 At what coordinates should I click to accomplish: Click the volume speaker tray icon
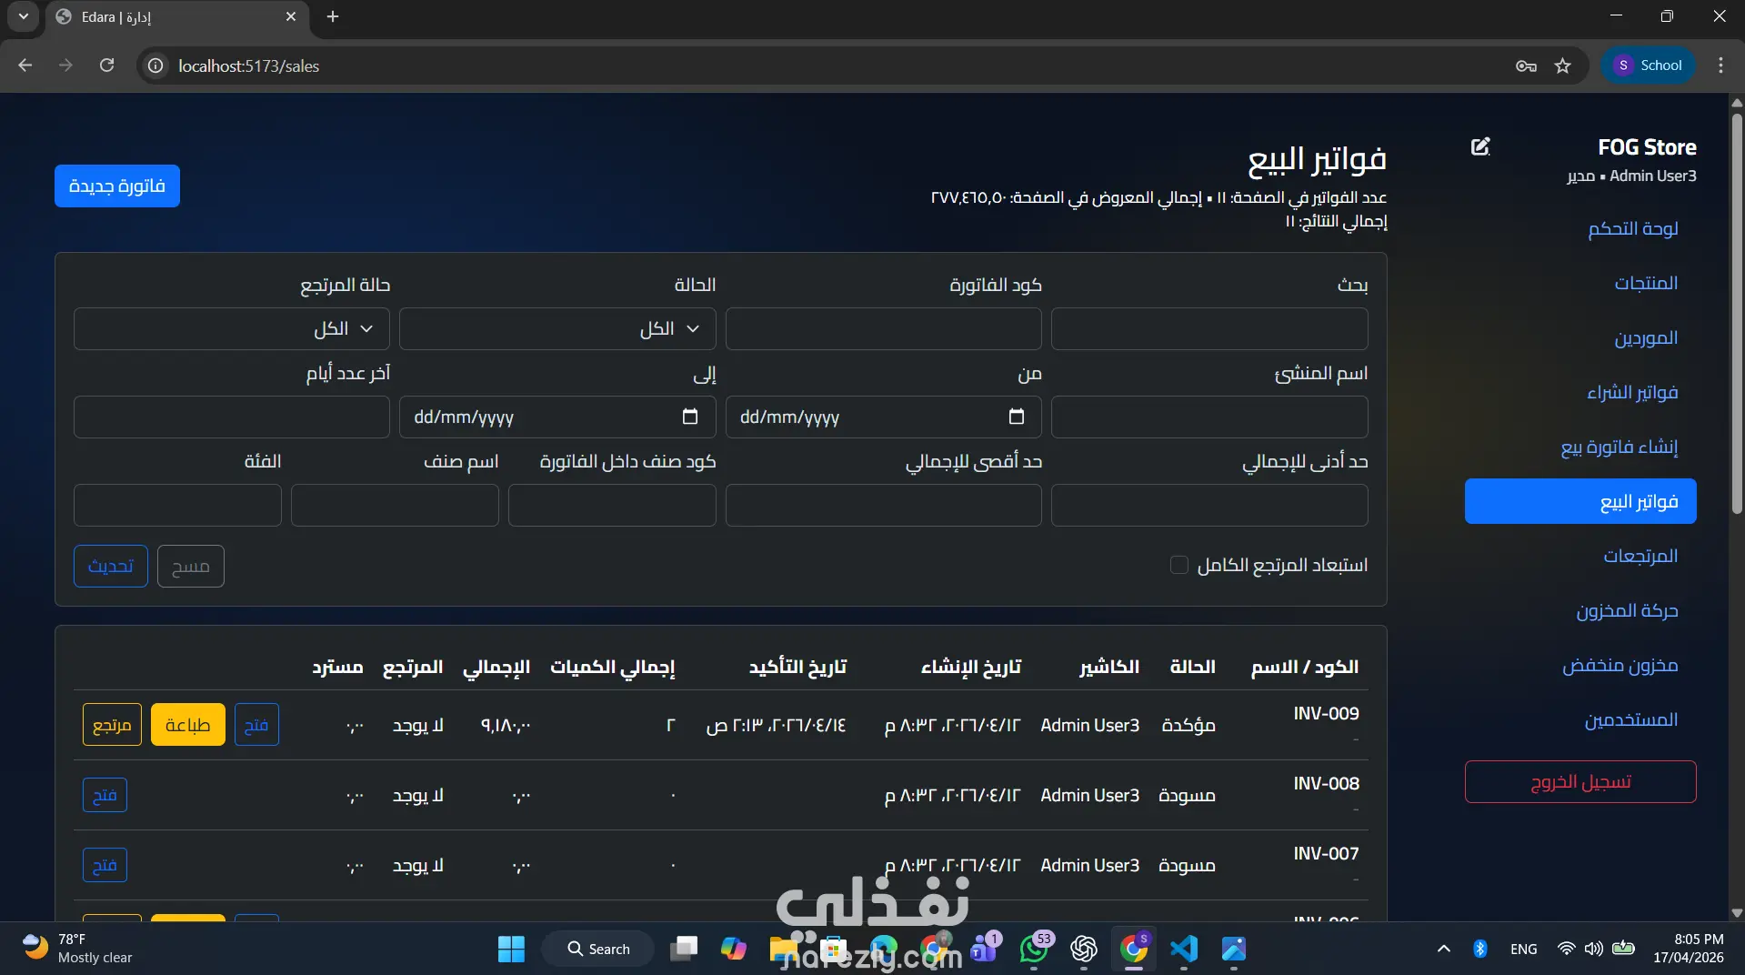1594,949
